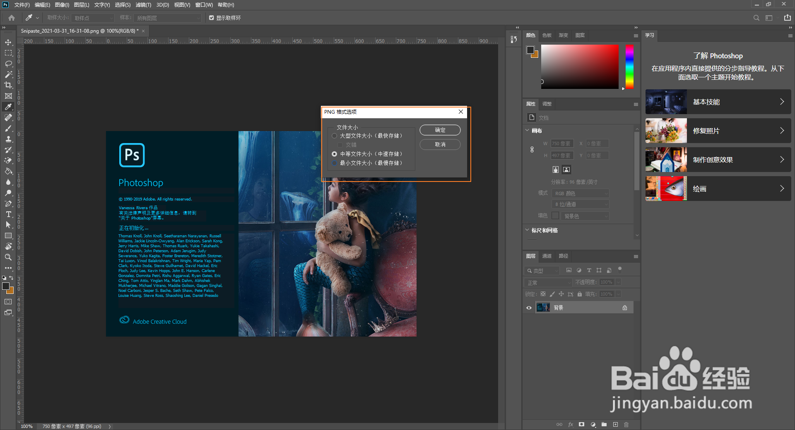Open 不透明度 slider dropdown arrow
This screenshot has height=430, width=795.
point(618,282)
